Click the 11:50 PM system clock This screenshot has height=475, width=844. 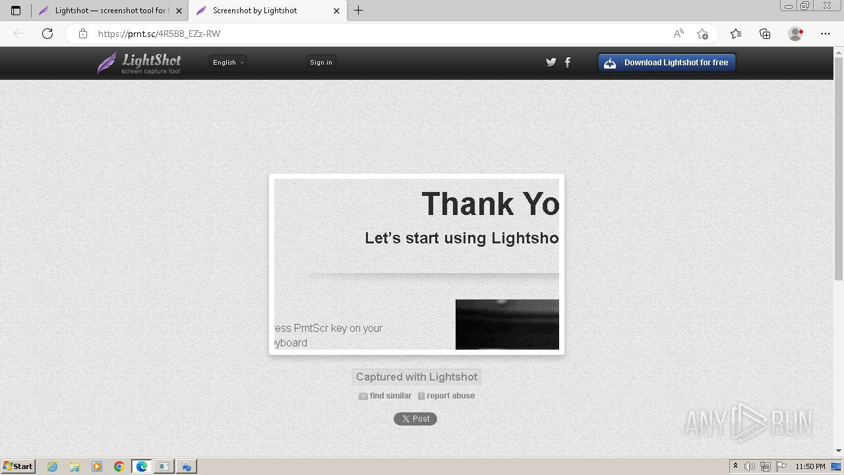click(810, 466)
